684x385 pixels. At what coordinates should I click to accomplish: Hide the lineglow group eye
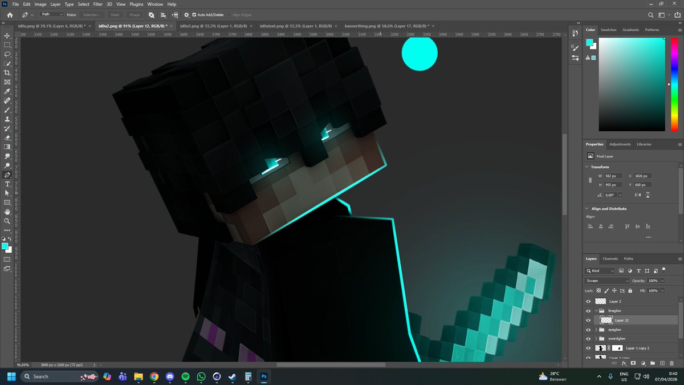589,311
